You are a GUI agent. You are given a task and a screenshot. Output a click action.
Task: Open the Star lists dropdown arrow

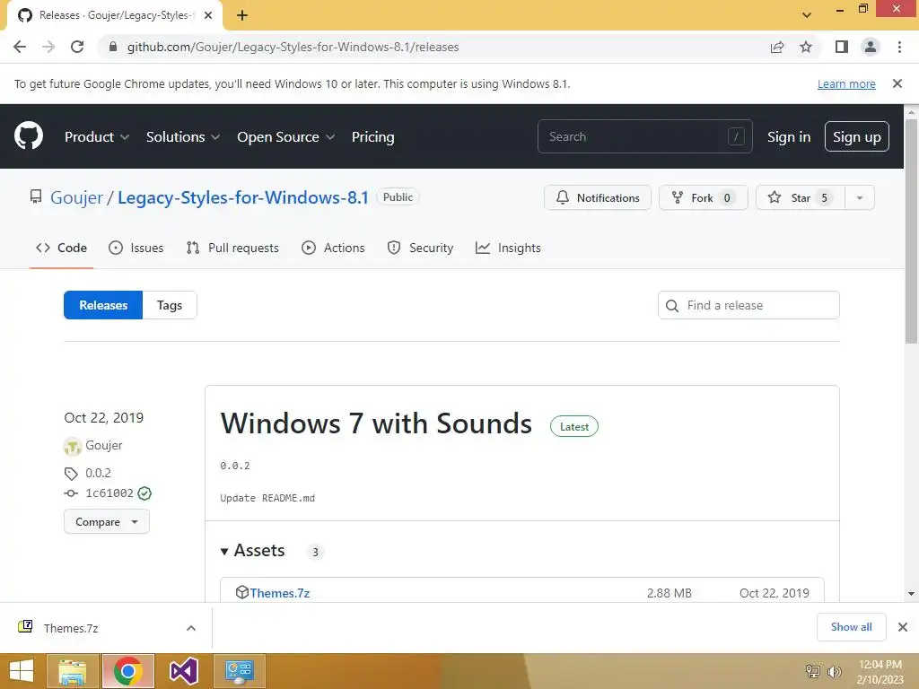click(x=860, y=198)
